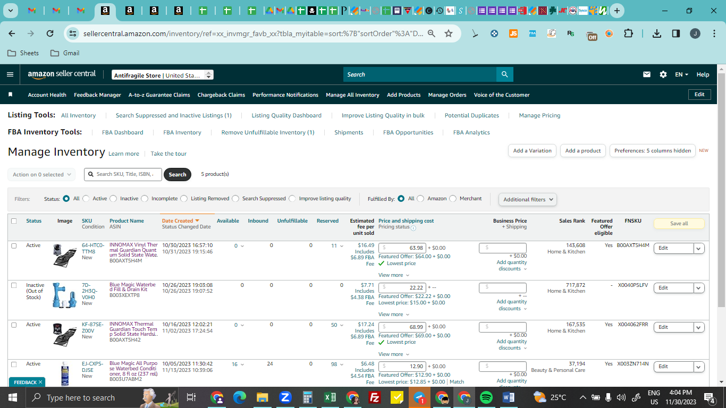
Task: Filter Fulfilled By Merchant
Action: pos(453,199)
